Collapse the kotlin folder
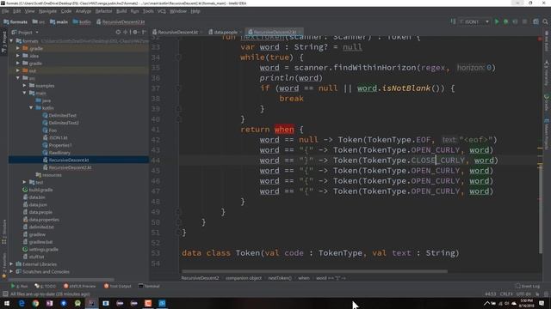 click(x=31, y=108)
